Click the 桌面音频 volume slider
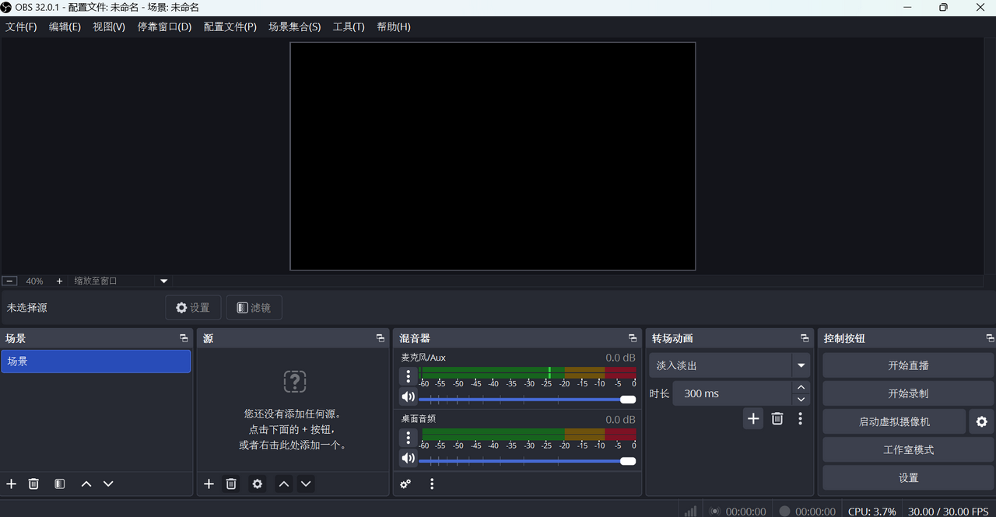The image size is (996, 517). coord(523,460)
